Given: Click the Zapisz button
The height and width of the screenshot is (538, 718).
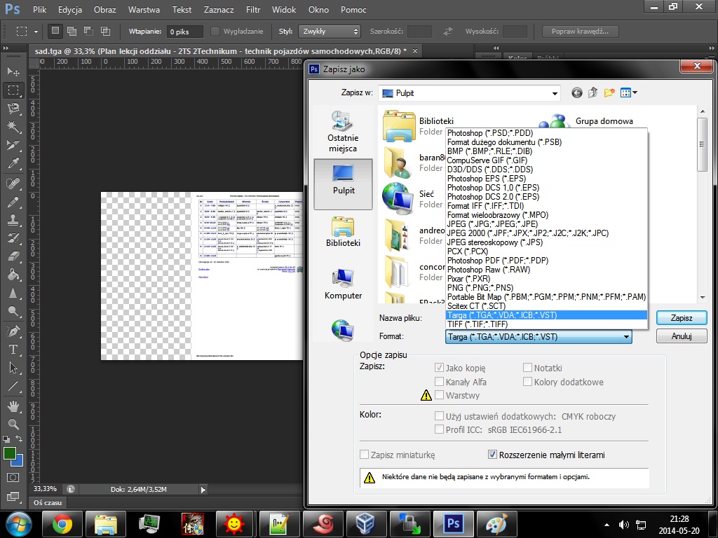Looking at the screenshot, I should pos(682,317).
